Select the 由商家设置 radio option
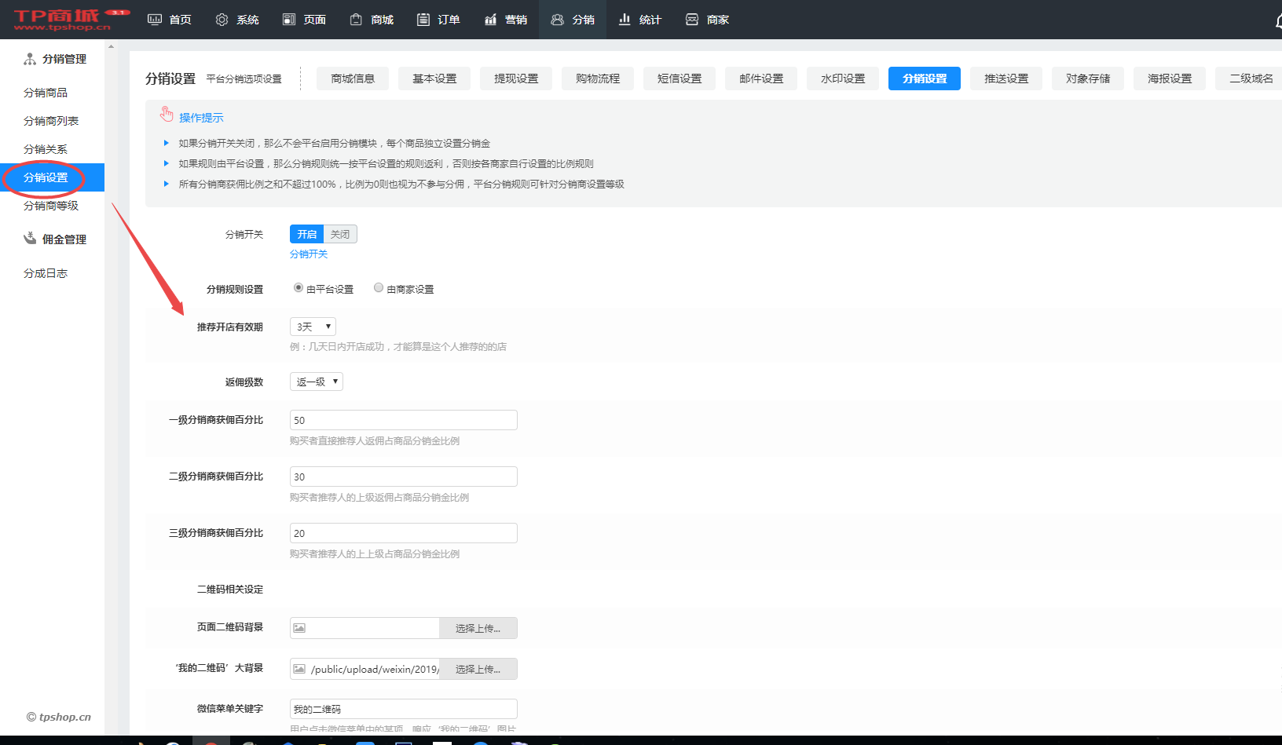Screen dimensions: 1282x745 coord(379,288)
